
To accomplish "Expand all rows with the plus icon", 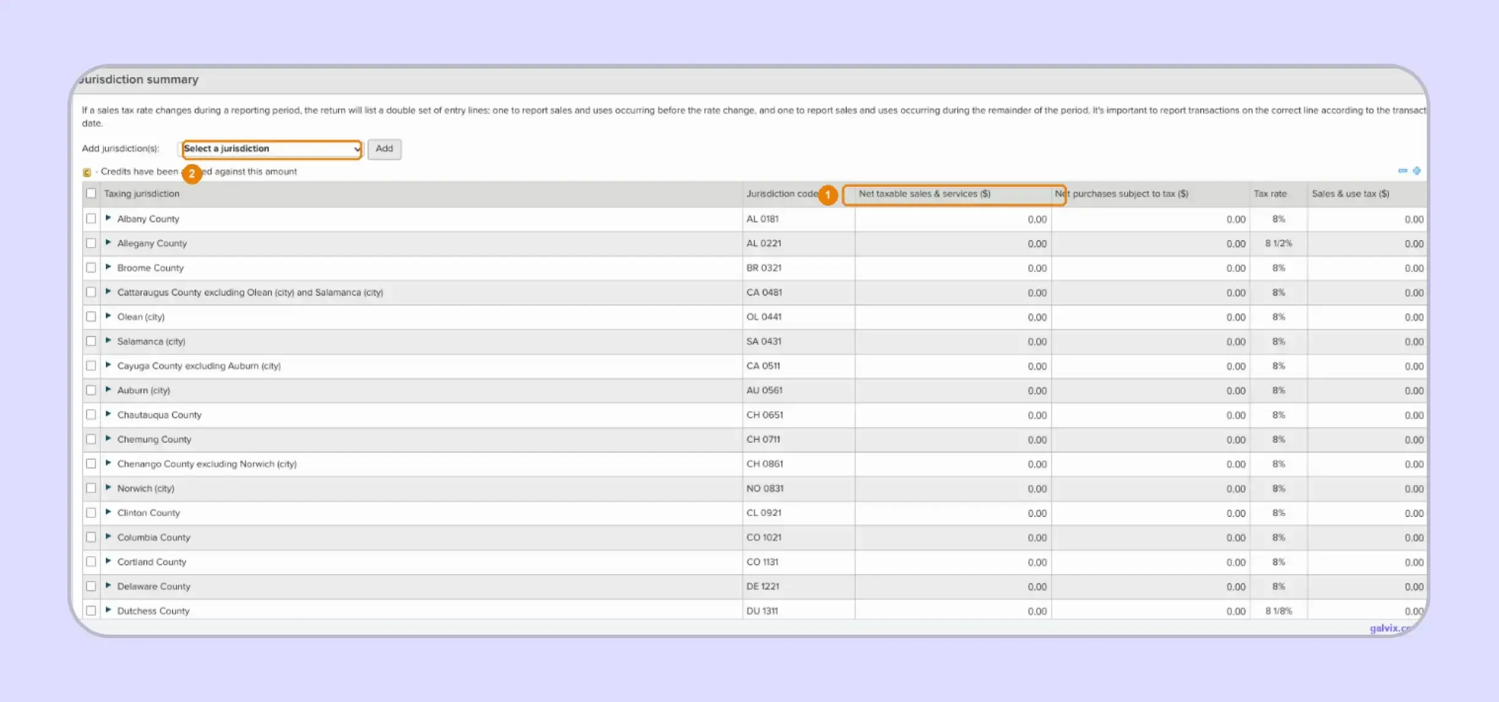I will 1416,171.
